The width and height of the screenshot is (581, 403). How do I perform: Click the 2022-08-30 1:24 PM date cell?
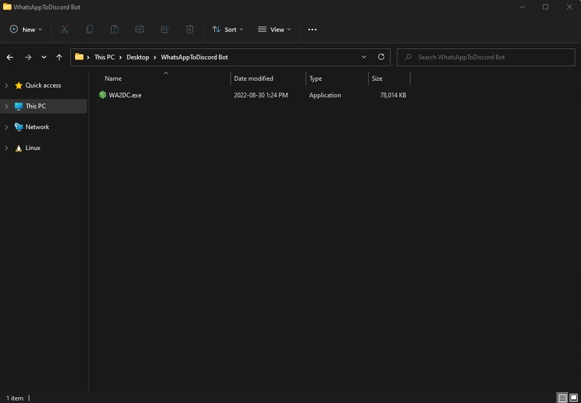[x=261, y=95]
